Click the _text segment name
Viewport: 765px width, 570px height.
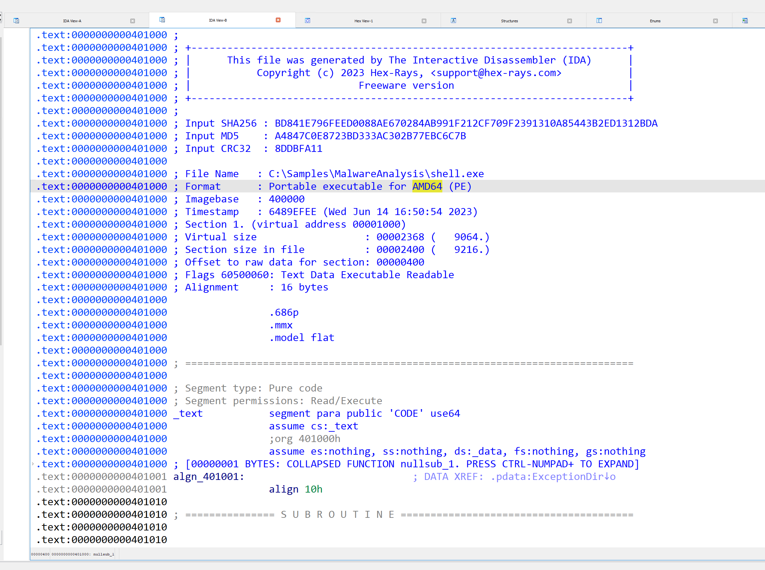(188, 413)
